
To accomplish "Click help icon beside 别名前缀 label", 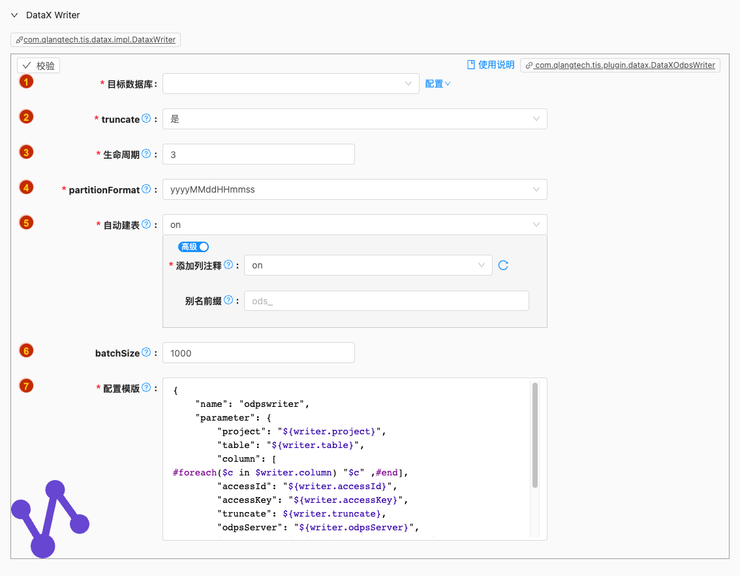I will 228,300.
